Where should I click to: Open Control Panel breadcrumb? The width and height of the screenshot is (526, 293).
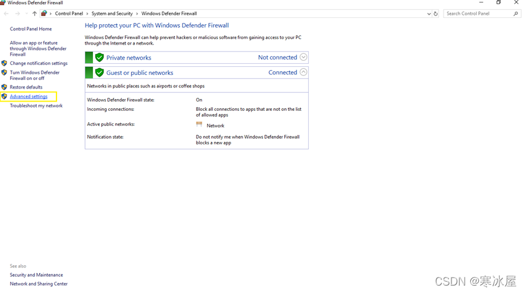tap(69, 14)
